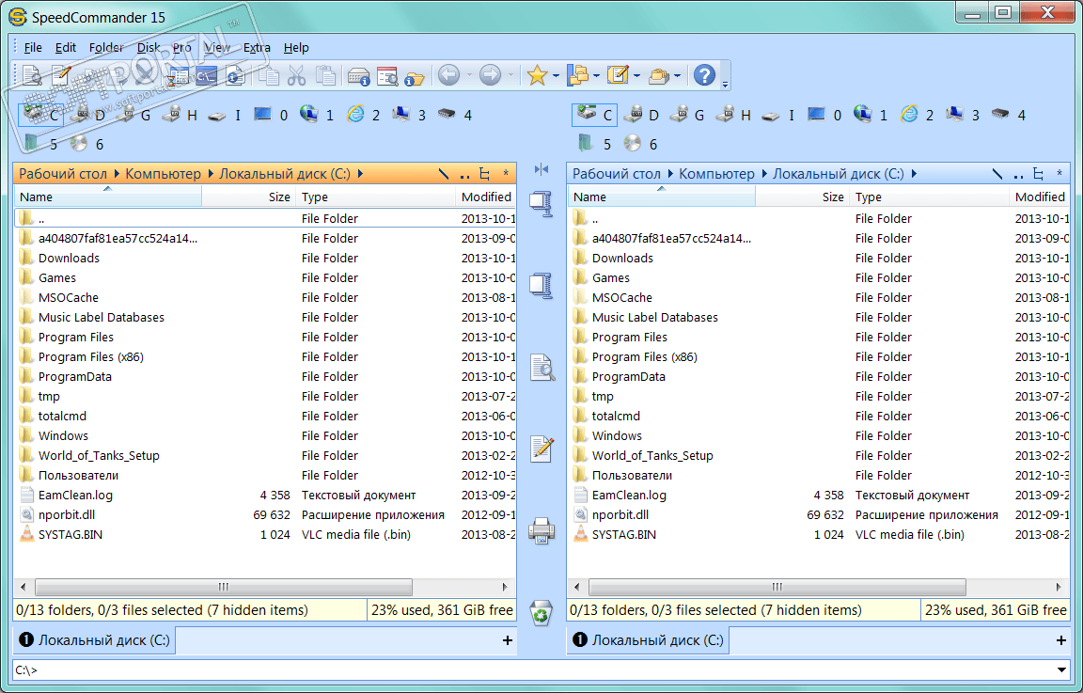Open the Help menu
This screenshot has width=1083, height=693.
tap(295, 48)
